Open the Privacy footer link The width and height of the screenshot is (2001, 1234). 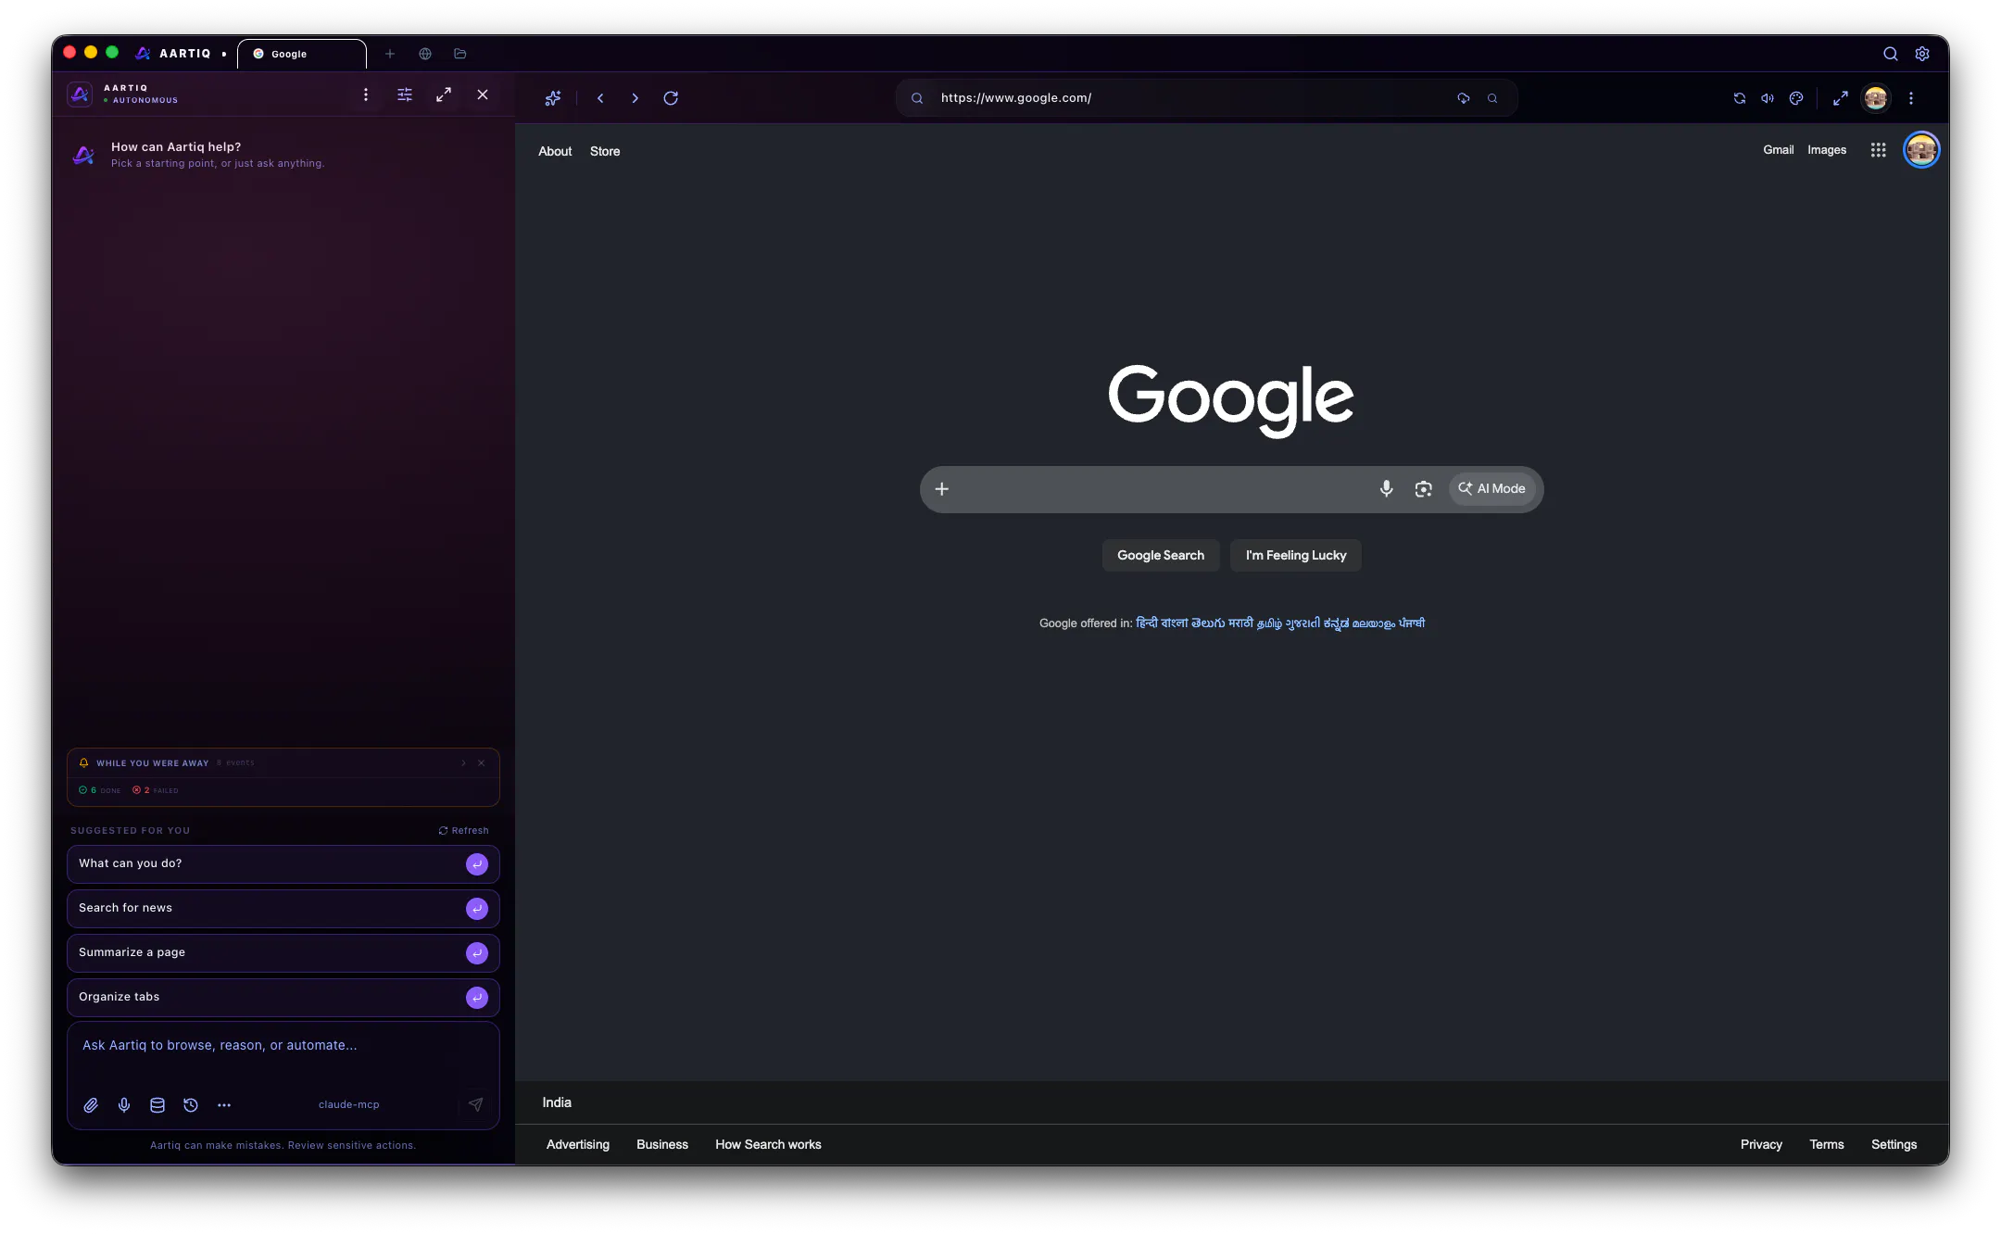coord(1761,1145)
